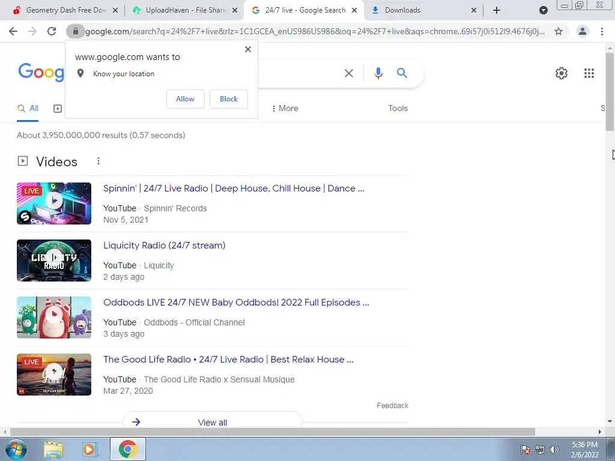The image size is (615, 461).
Task: Select the All results tab
Action: click(x=28, y=109)
